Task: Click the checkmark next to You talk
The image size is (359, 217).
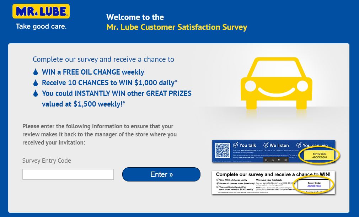Action: 235,145
